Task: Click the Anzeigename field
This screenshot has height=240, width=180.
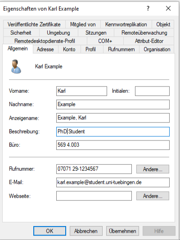Action: point(113,118)
